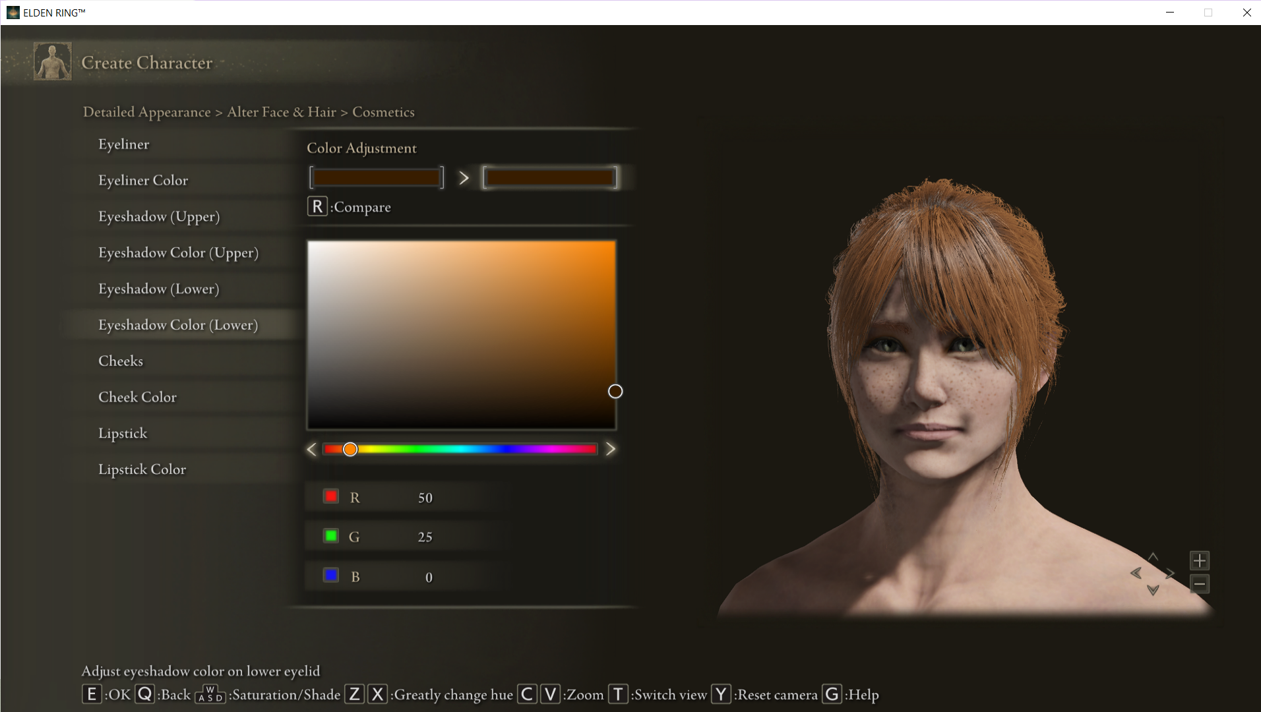Click the right arrow of the hue slider
The image size is (1261, 712).
[611, 449]
